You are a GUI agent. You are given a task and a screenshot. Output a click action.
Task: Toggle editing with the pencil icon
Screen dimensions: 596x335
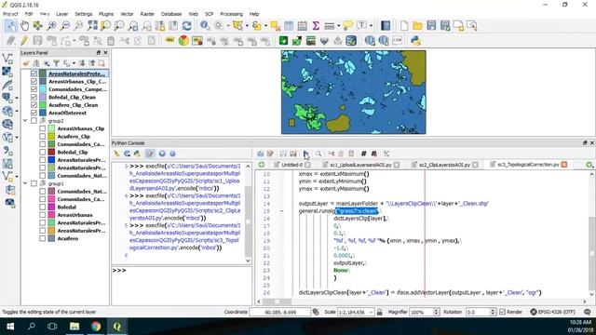24,41
